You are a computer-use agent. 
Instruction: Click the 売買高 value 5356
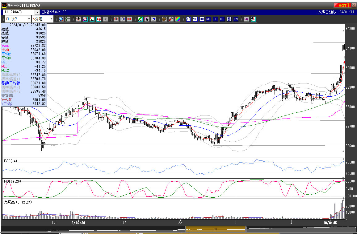pyautogui.click(x=42, y=95)
